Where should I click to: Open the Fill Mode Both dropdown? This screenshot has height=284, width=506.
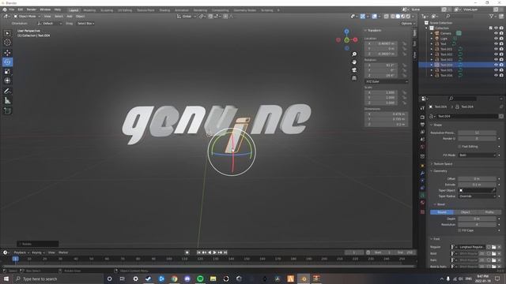477,155
